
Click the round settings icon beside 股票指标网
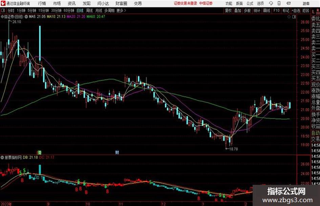coord(2,157)
